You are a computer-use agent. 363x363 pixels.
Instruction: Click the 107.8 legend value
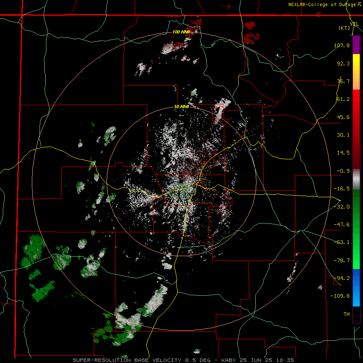[x=342, y=45]
